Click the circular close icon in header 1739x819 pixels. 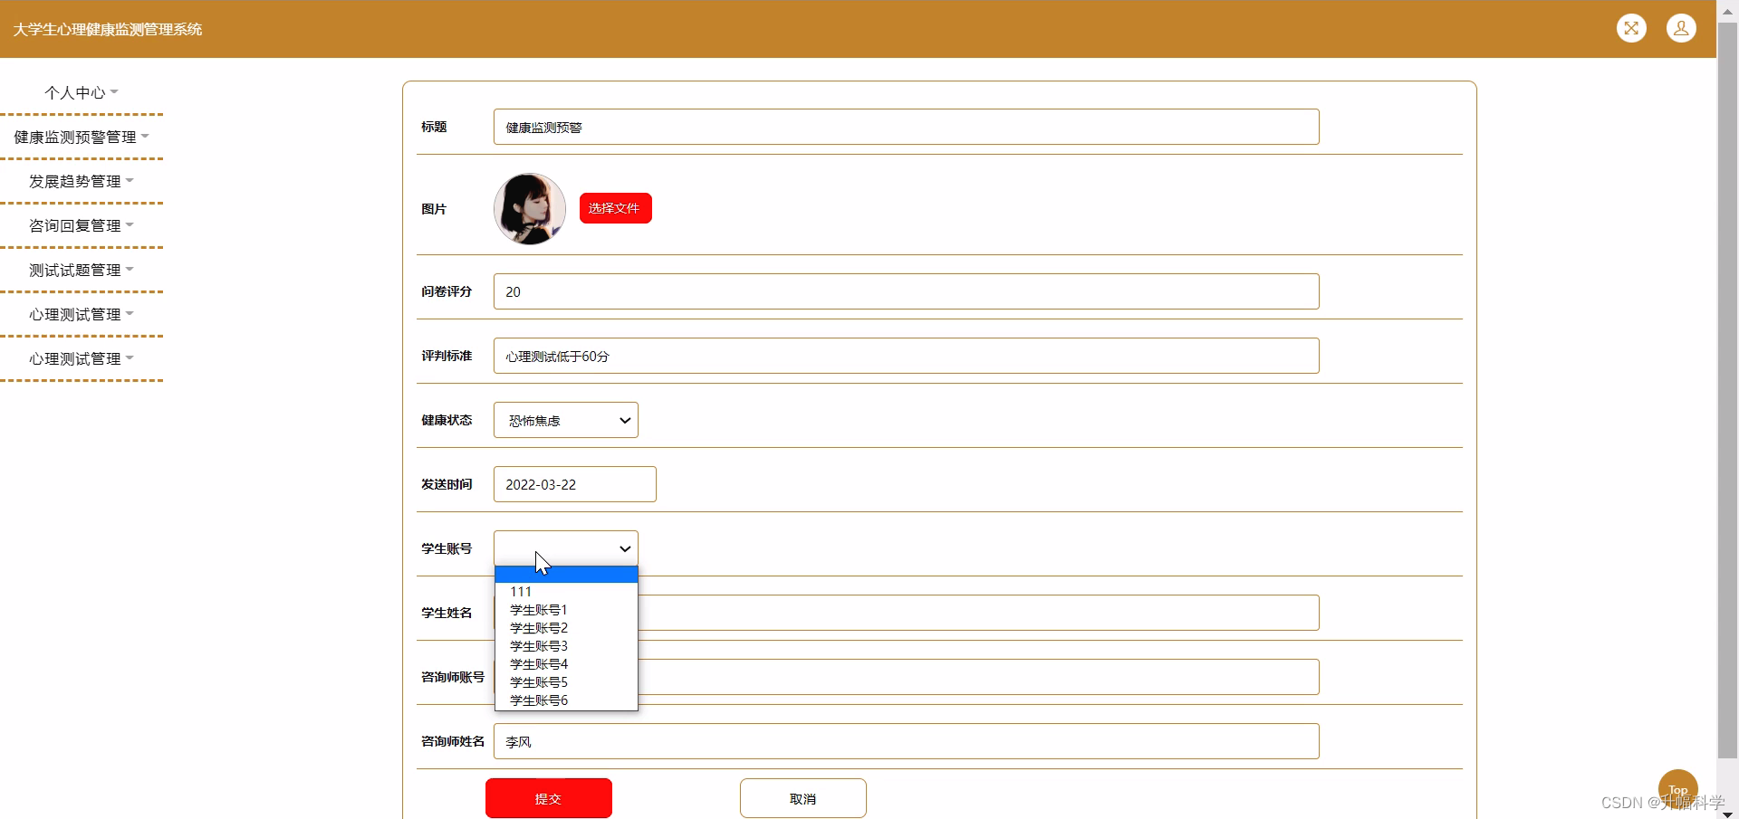pyautogui.click(x=1631, y=28)
